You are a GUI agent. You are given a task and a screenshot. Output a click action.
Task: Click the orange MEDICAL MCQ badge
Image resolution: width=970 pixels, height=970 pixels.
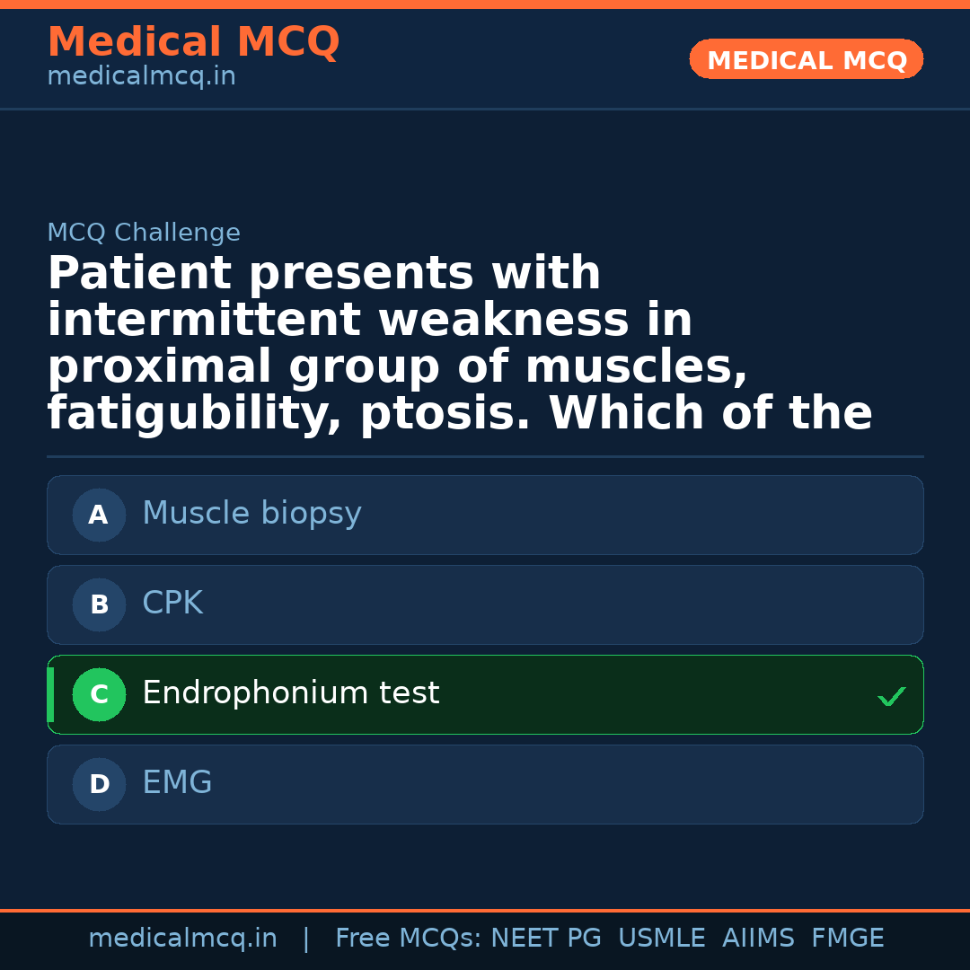pos(806,60)
